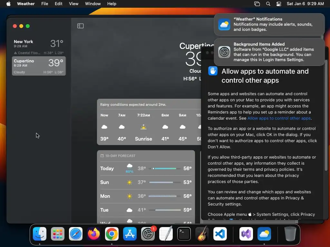Viewport: 330px width, 247px height.
Task: Open the Edit menu
Action: pos(59,4)
